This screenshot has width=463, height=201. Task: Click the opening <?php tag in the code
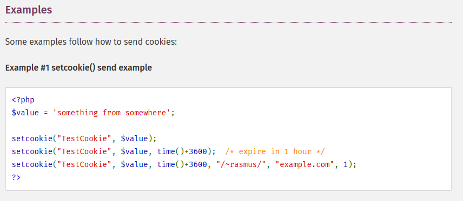[23, 100]
